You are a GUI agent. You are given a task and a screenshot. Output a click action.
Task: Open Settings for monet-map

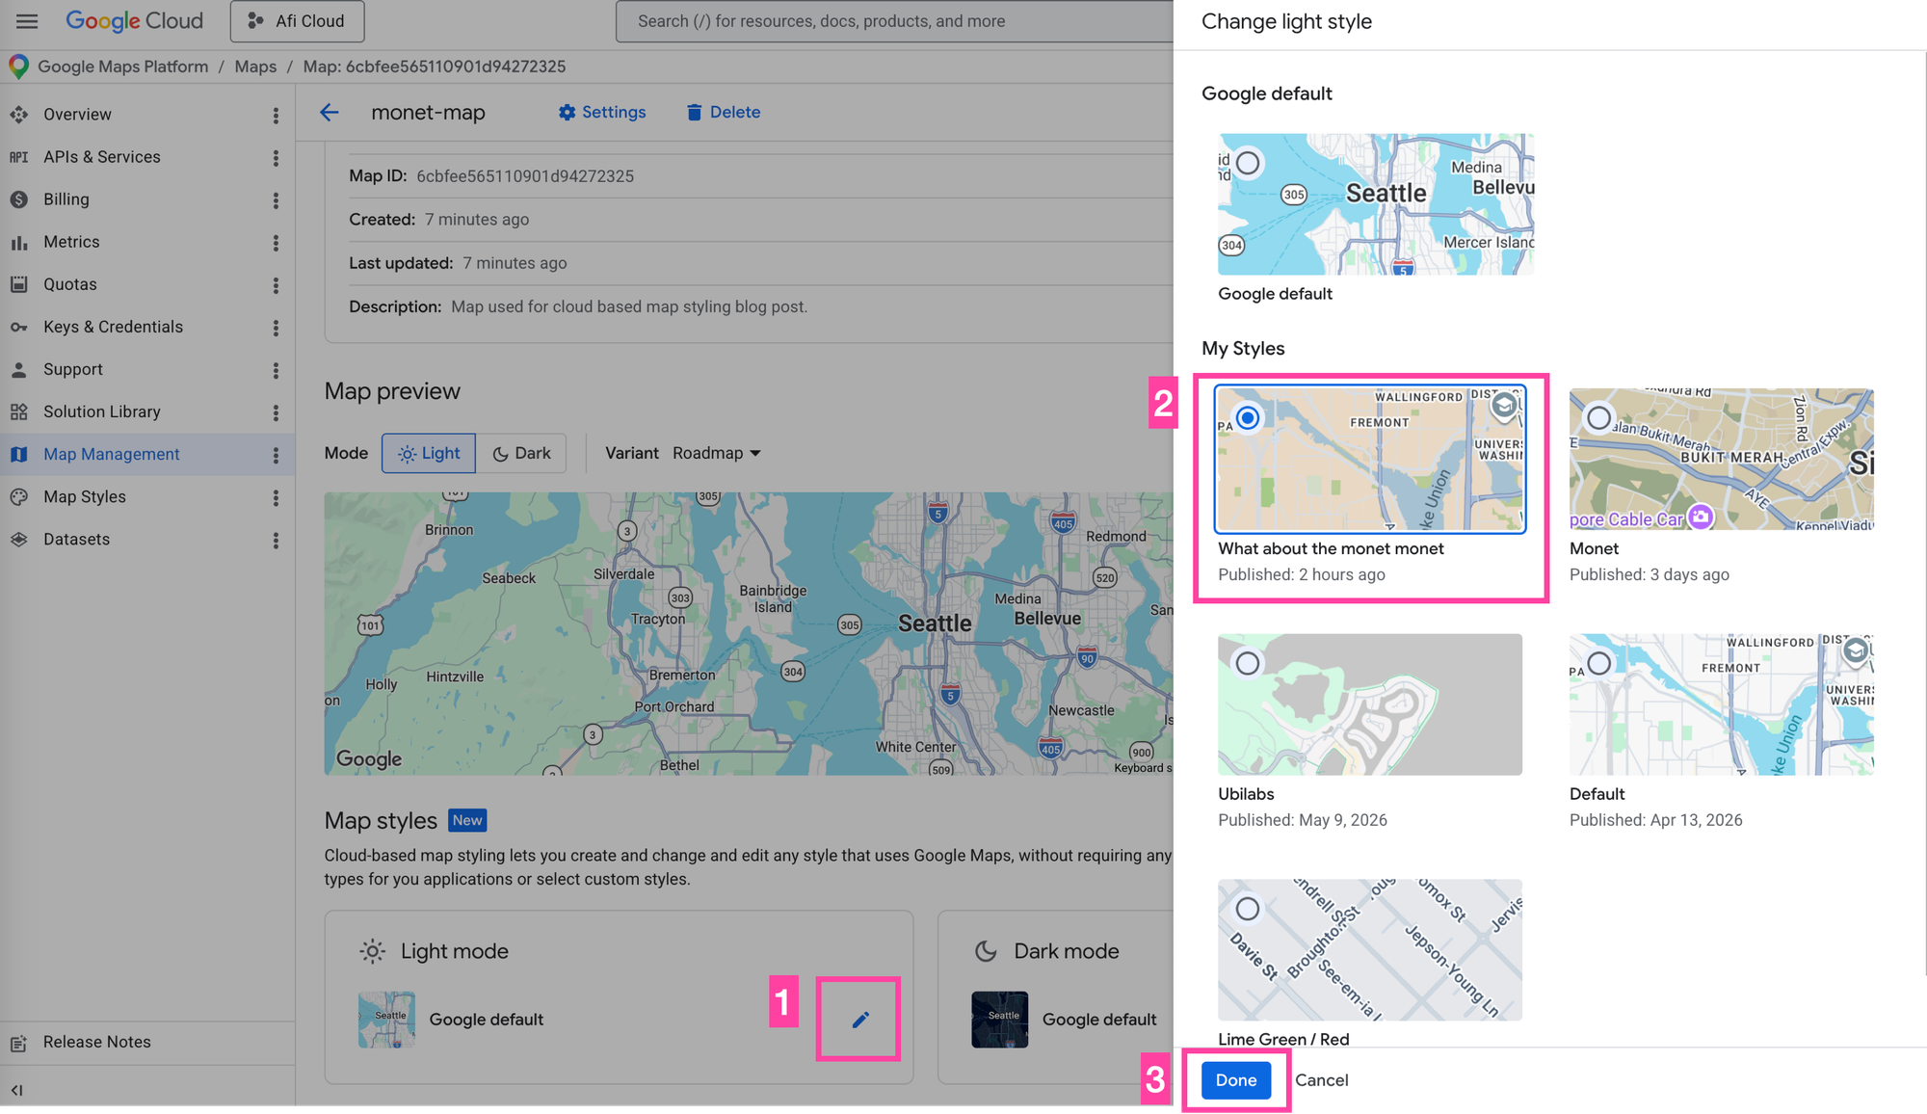click(602, 112)
